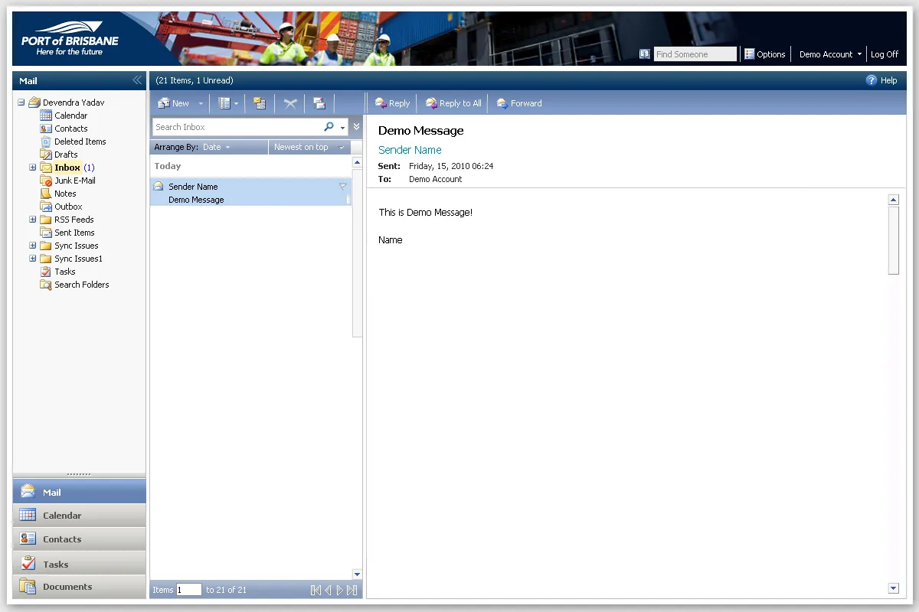Open the reading pane view layout icon

224,103
